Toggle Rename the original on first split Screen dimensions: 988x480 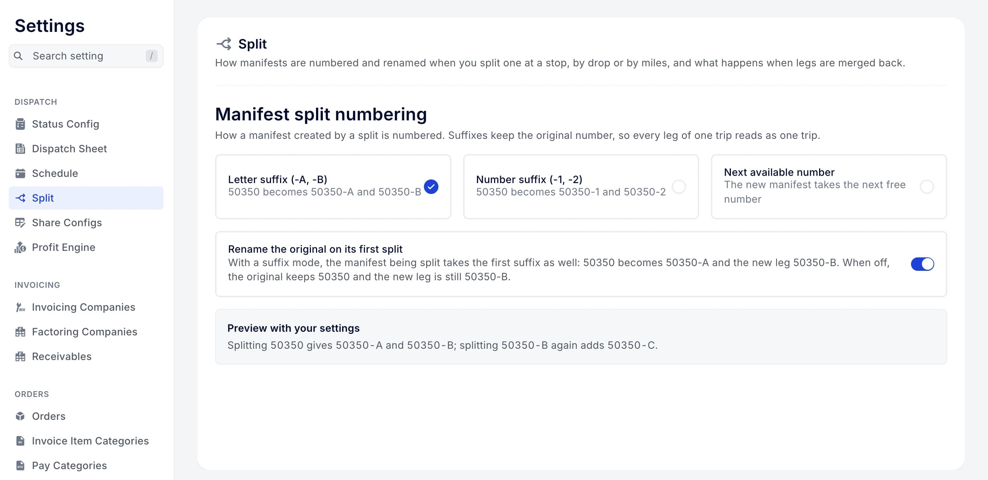pos(922,264)
